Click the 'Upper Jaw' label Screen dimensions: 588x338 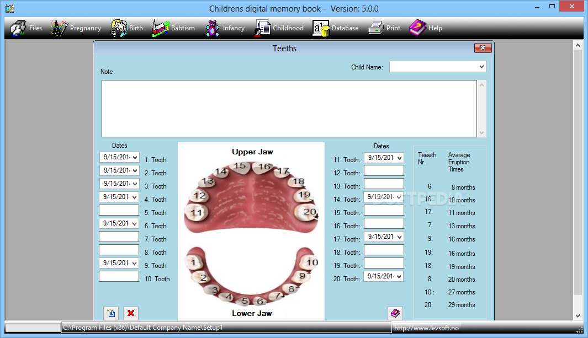(x=252, y=152)
